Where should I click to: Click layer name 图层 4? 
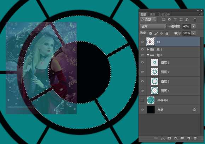click(165, 91)
